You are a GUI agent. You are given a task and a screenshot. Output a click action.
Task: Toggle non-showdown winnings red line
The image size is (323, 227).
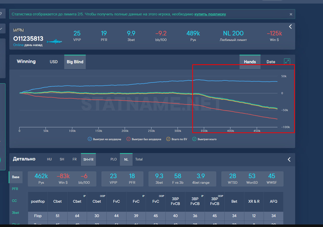pyautogui.click(x=129, y=139)
